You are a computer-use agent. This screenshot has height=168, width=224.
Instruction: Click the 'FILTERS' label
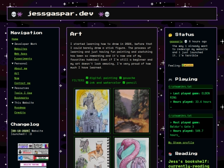[x=78, y=80]
